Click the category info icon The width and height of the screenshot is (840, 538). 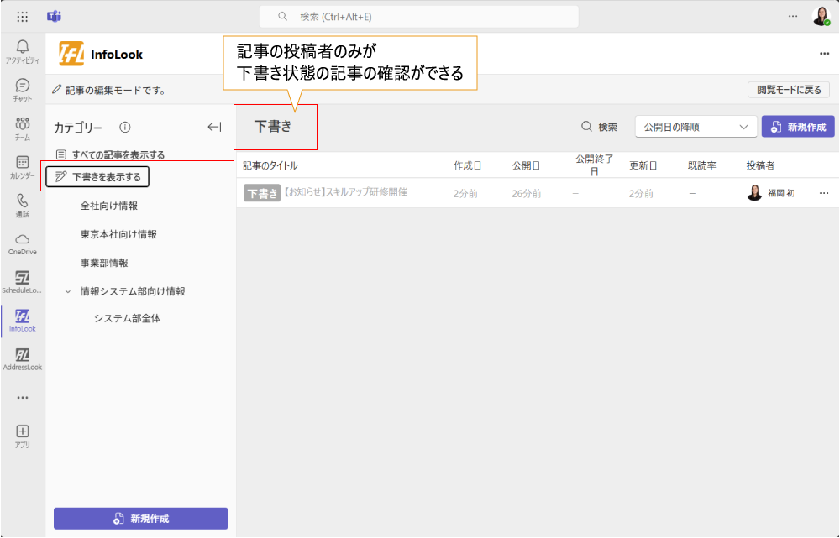(125, 128)
